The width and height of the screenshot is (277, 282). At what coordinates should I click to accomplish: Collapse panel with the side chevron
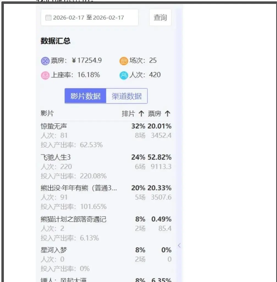[179, 245]
